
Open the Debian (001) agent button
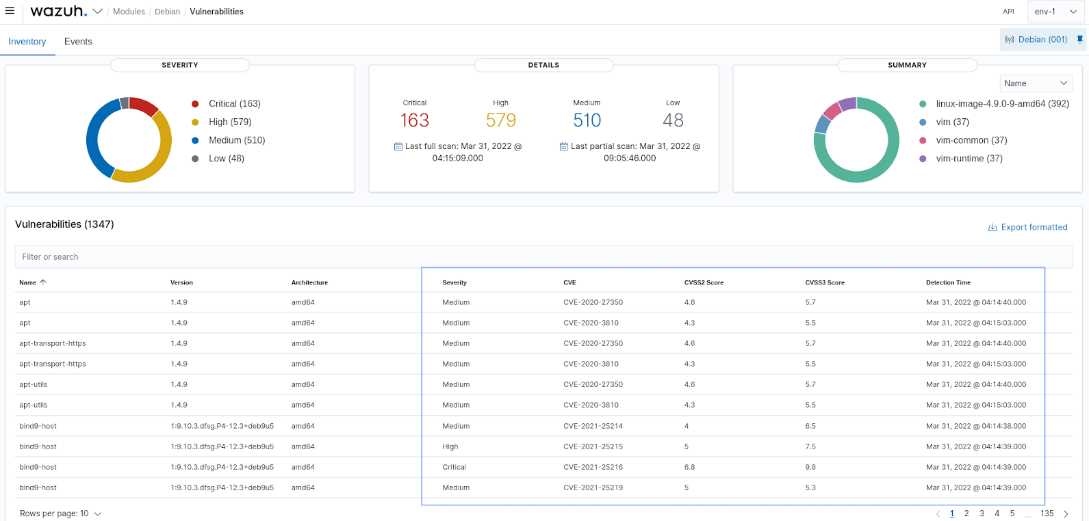tap(1036, 40)
